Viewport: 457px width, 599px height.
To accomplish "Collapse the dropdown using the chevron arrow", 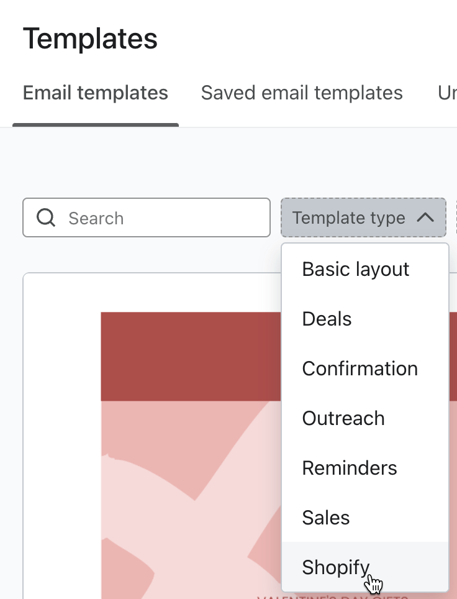I will pyautogui.click(x=425, y=218).
